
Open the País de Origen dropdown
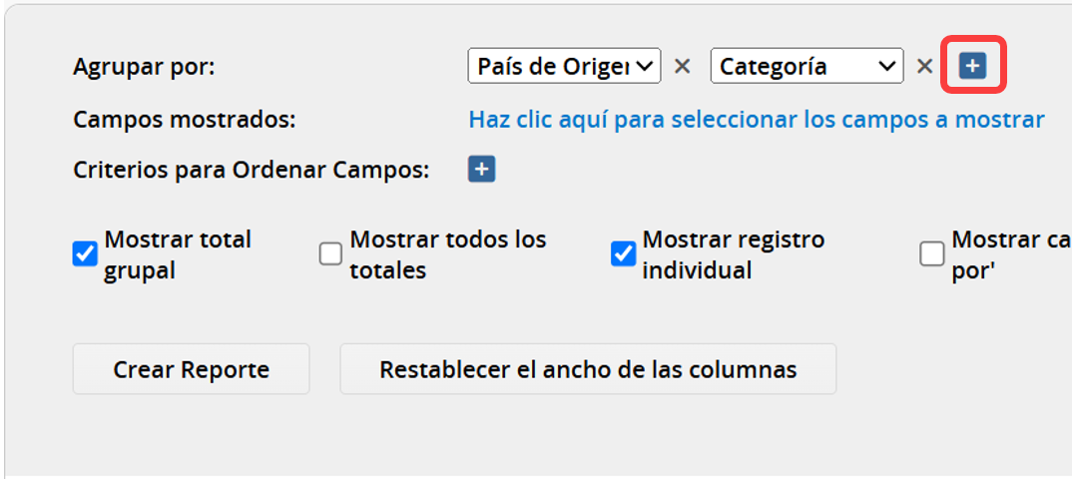click(564, 66)
